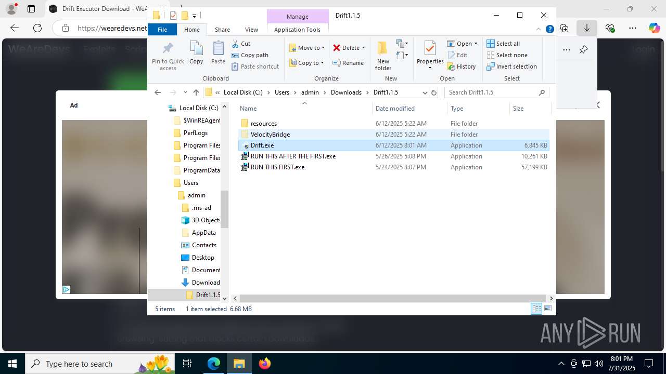Select Drift.exe file
Image resolution: width=666 pixels, height=374 pixels.
point(262,145)
